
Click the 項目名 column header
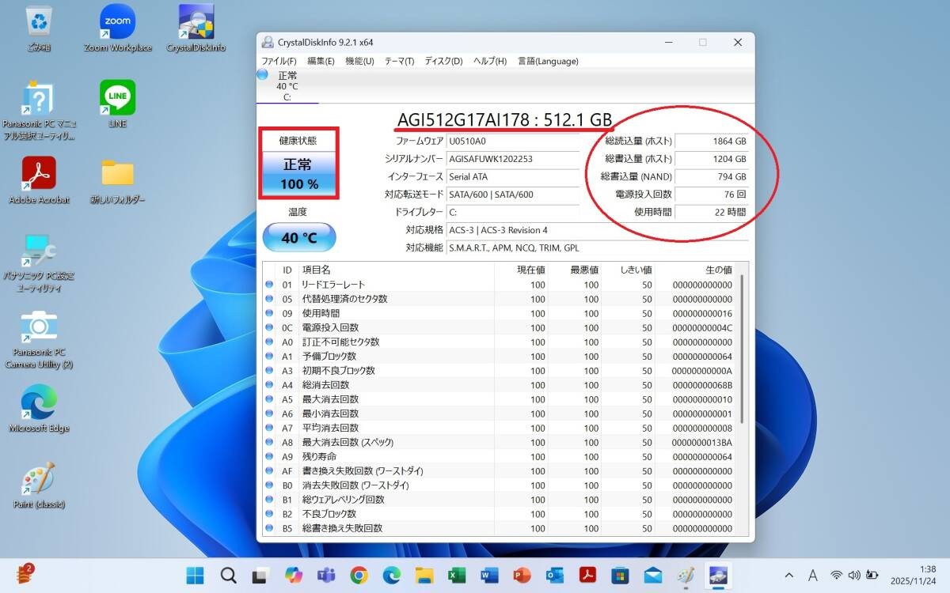point(396,270)
